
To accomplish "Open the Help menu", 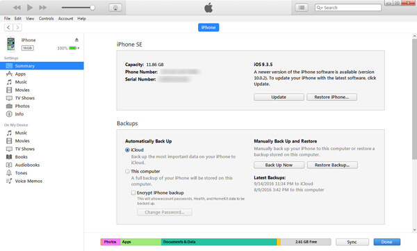I will point(81,18).
